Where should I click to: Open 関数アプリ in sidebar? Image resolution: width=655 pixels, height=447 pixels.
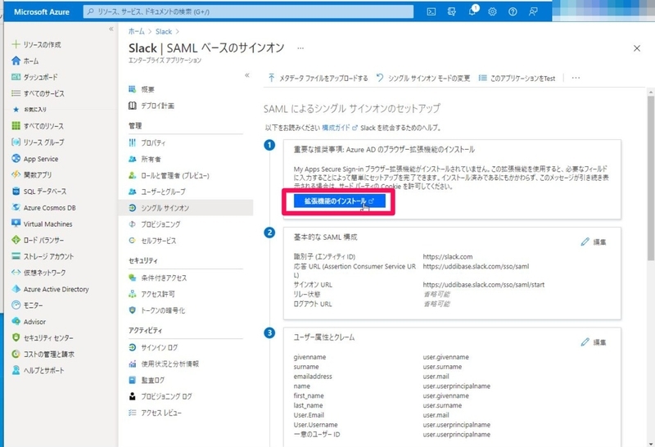point(32,174)
